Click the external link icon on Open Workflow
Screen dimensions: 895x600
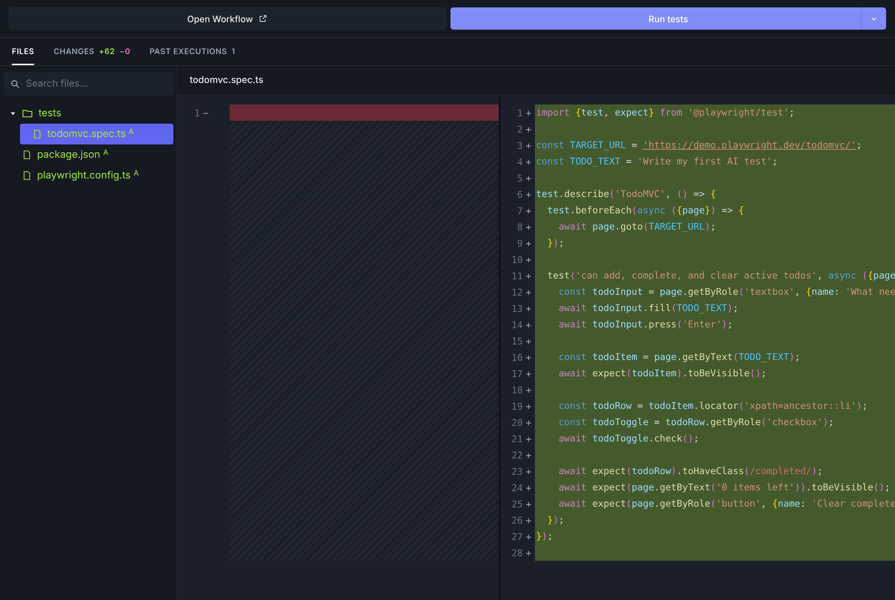click(263, 19)
